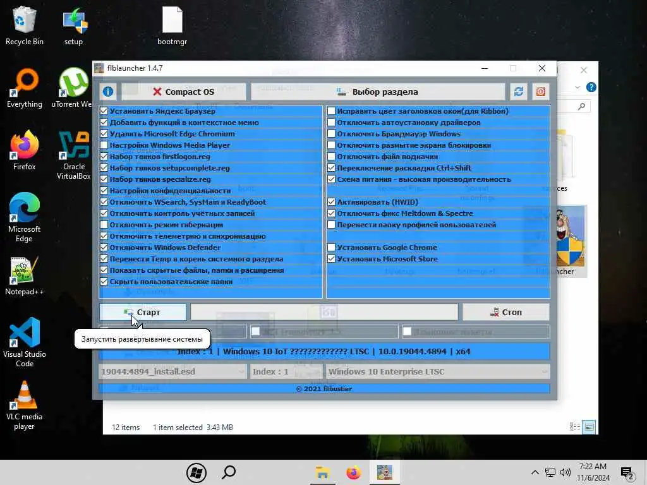647x485 pixels.
Task: Select the Notepad++ desktop shortcut
Action: tap(25, 276)
